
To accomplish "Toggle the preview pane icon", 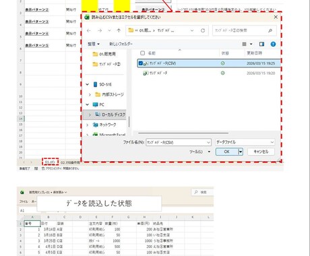I will point(261,44).
